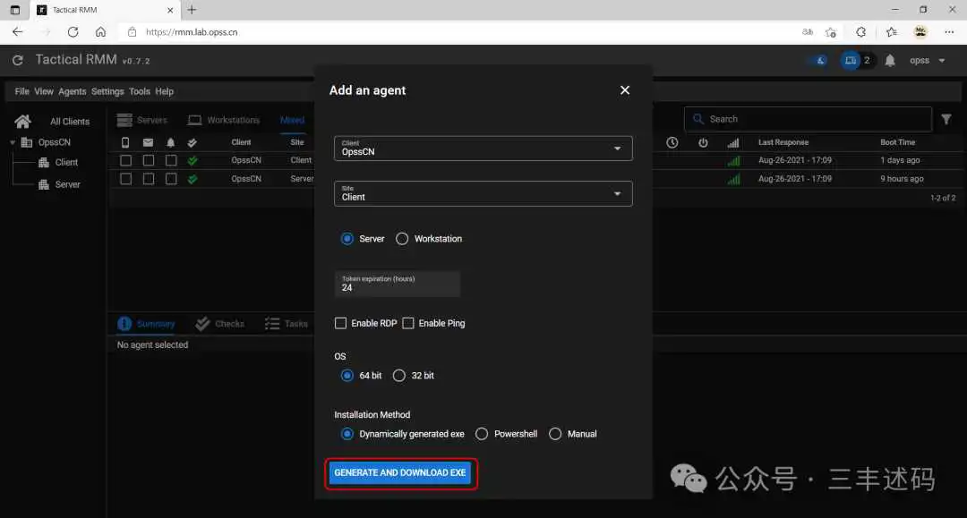
Task: Click the checks status column icon
Action: click(x=193, y=142)
